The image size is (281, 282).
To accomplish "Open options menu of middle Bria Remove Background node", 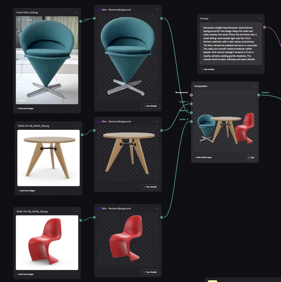I will tap(157, 121).
